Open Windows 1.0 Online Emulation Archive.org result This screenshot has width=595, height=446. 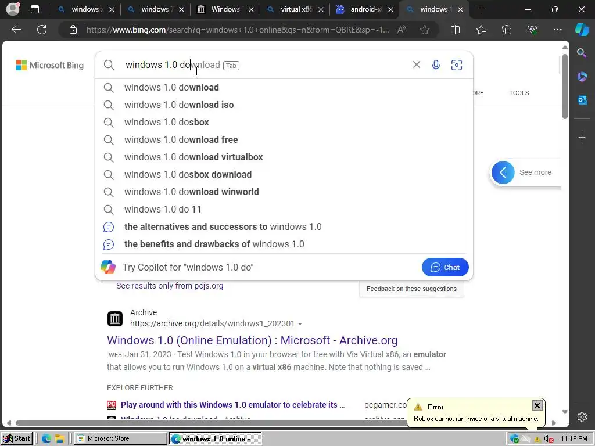(252, 340)
